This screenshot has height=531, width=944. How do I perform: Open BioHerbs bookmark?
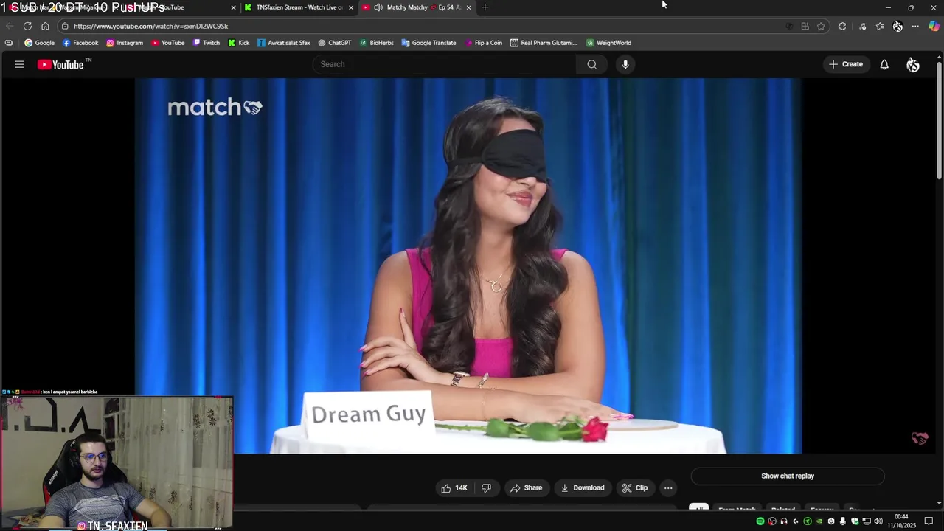[377, 43]
